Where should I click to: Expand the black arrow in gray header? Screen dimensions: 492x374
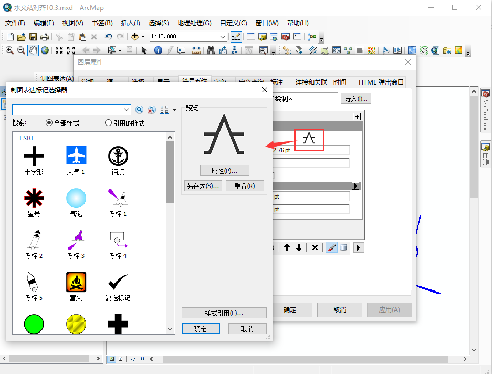pyautogui.click(x=355, y=186)
